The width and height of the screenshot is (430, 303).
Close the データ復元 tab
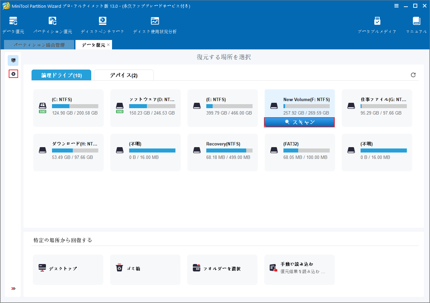[x=108, y=44]
